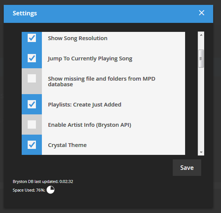Close the Settings dialog with the X
This screenshot has height=213, width=221.
(202, 13)
